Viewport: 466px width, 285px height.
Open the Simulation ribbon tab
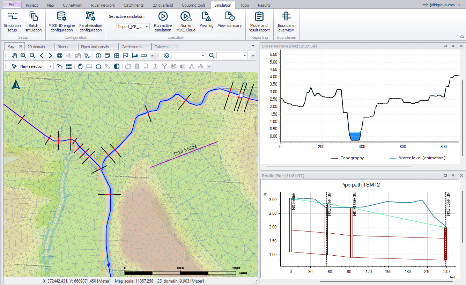pos(223,5)
